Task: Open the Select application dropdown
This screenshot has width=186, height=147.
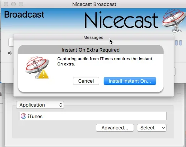Action: (x=152, y=128)
